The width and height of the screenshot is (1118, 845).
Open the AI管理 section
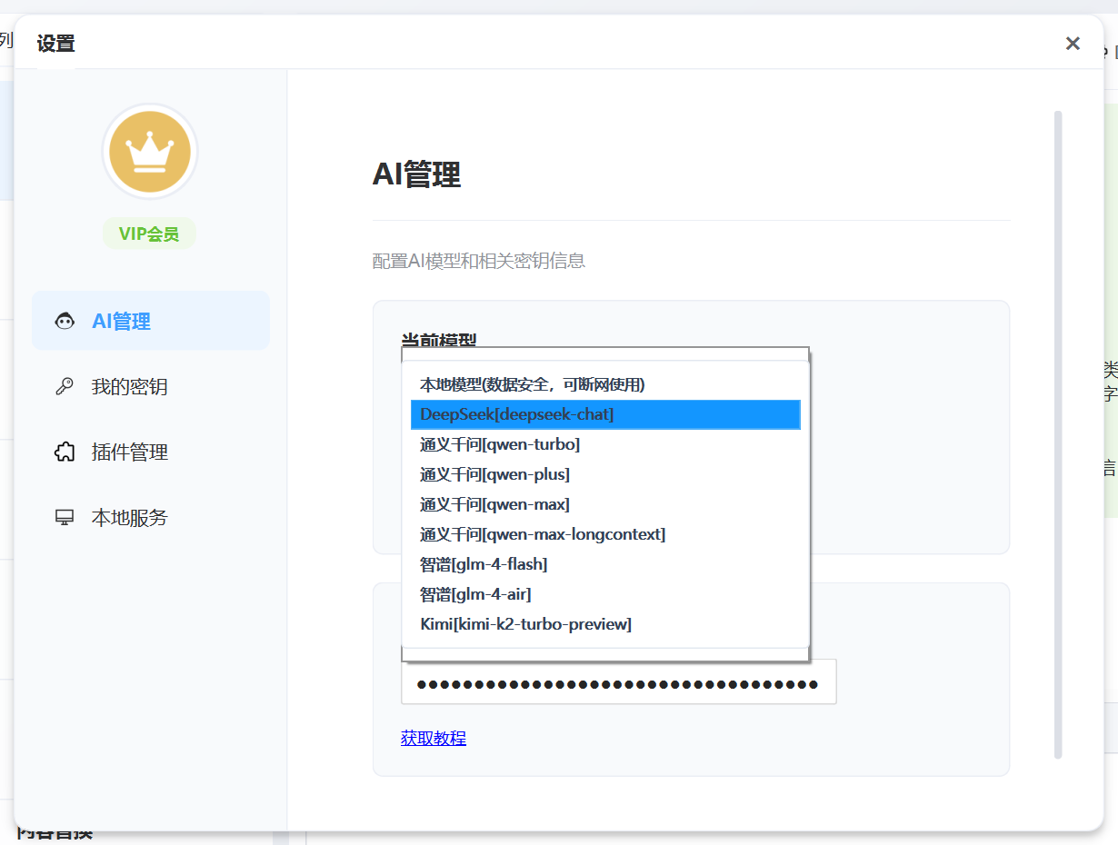(151, 321)
